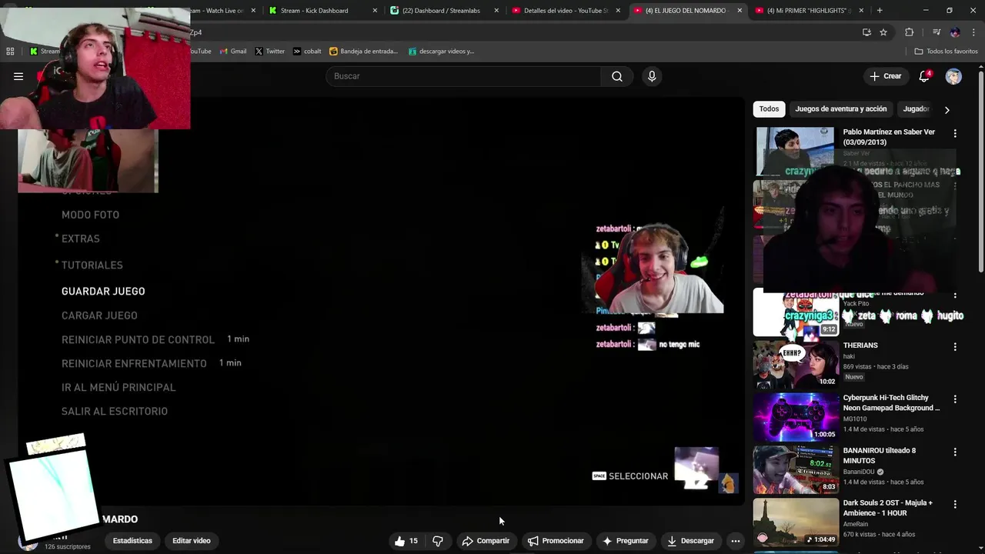Open the descargar videos bookmark
Image resolution: width=985 pixels, height=554 pixels.
[x=441, y=52]
